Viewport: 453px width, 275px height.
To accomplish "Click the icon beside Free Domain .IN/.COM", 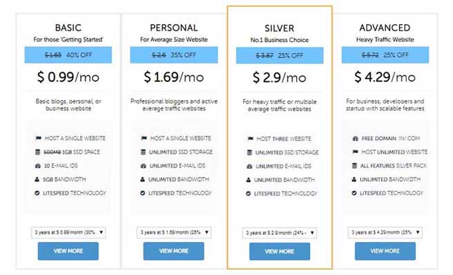I will pyautogui.click(x=356, y=139).
